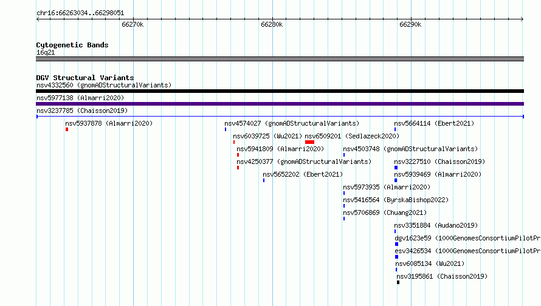Click the blue marker under dgv1623e59

[397, 244]
